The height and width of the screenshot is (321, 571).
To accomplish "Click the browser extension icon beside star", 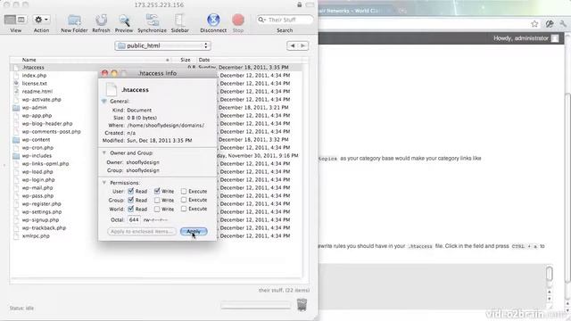I will click(550, 24).
